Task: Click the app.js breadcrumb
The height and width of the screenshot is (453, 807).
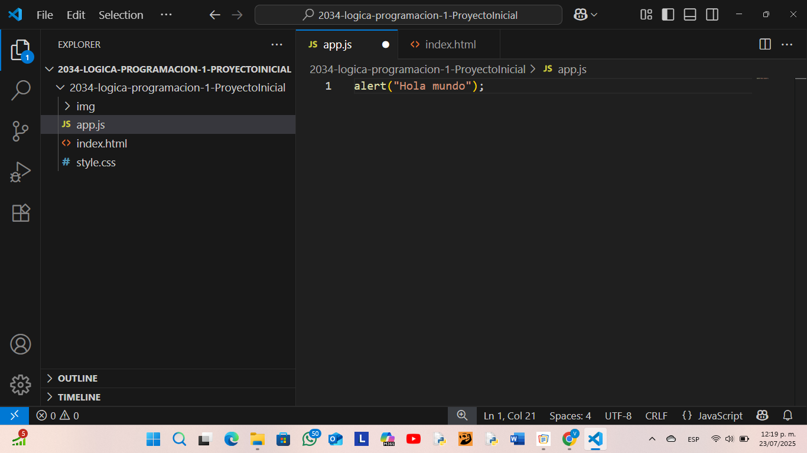Action: 565,69
